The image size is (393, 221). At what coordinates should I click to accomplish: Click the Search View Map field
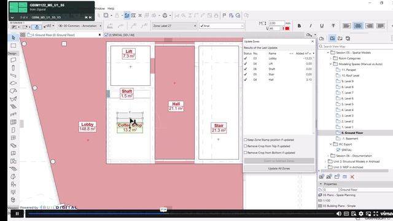[x=356, y=47]
